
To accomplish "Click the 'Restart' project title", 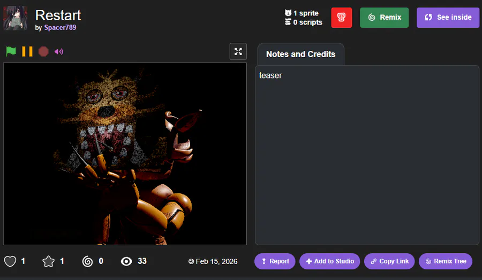I will point(58,15).
